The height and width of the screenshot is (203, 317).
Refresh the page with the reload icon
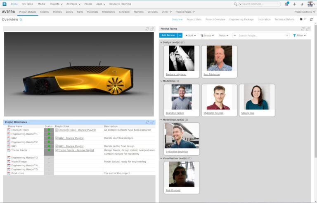(311, 19)
